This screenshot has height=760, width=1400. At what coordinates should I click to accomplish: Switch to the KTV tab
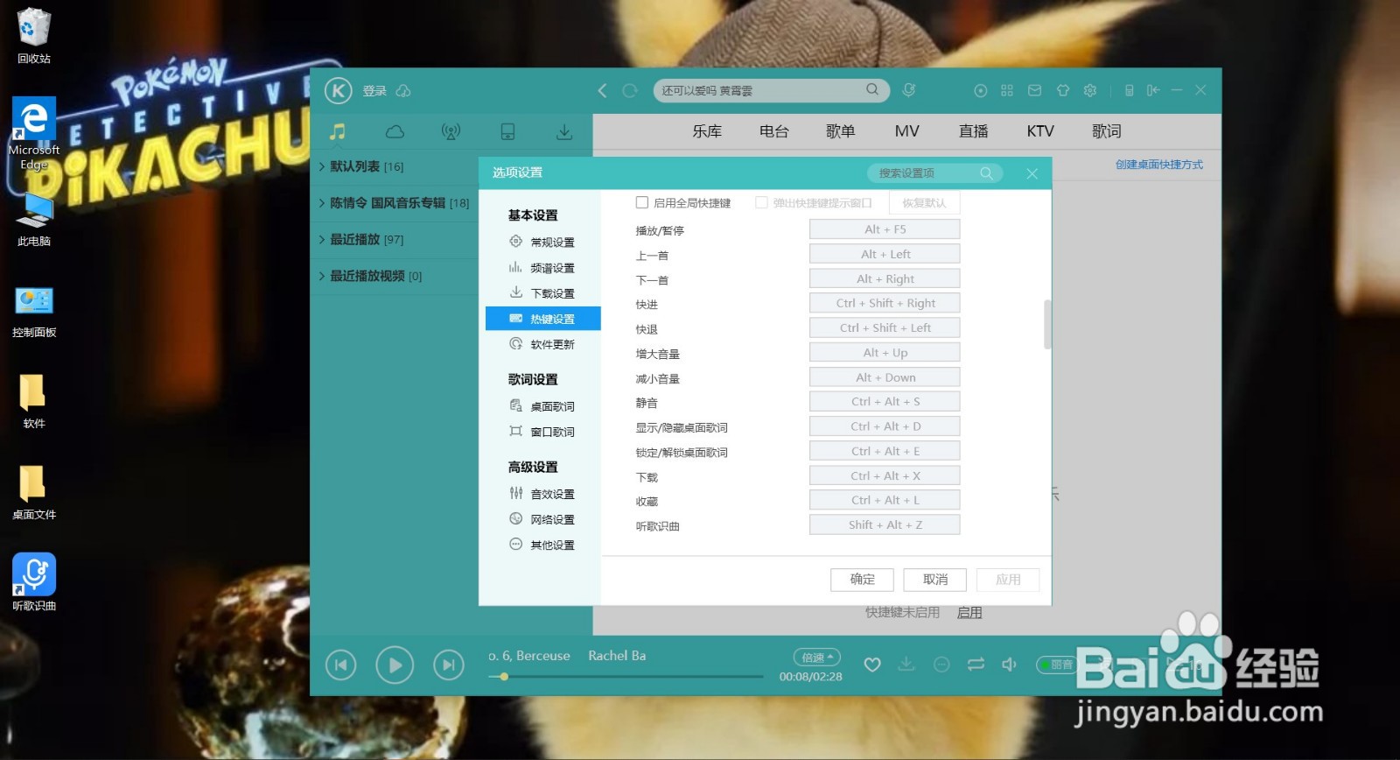[x=1039, y=131]
